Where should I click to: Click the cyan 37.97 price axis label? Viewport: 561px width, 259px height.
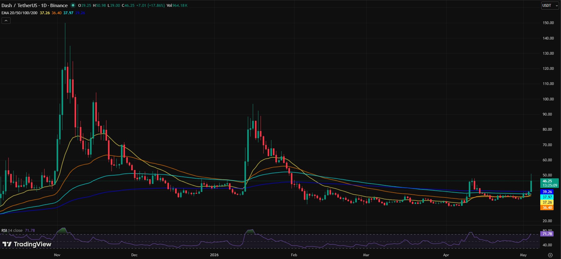[x=547, y=197]
